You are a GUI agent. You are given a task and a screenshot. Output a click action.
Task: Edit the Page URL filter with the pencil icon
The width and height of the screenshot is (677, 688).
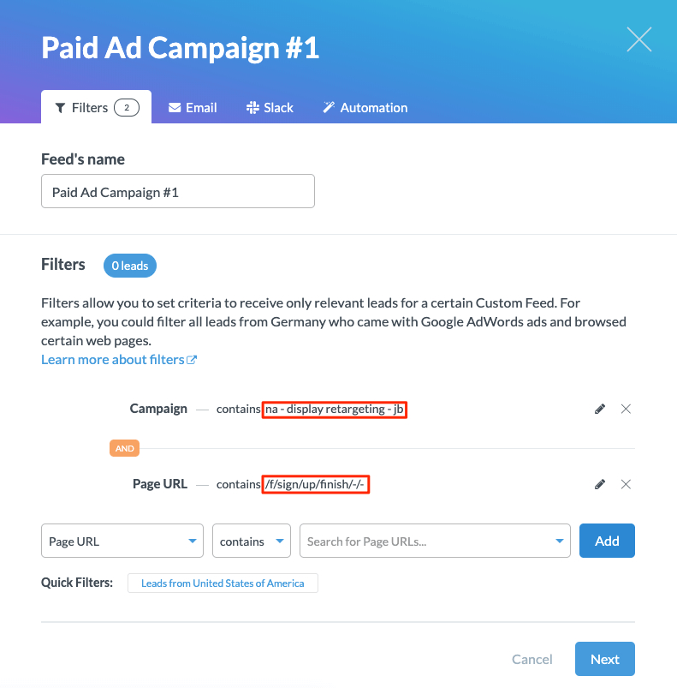[x=599, y=484]
